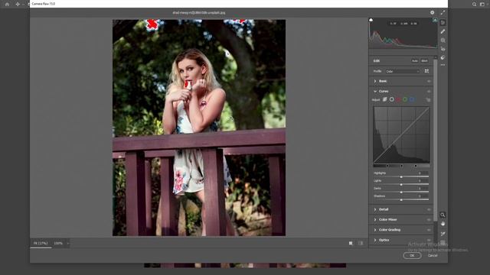
Task: Expand the Detail panel
Action: click(375, 209)
